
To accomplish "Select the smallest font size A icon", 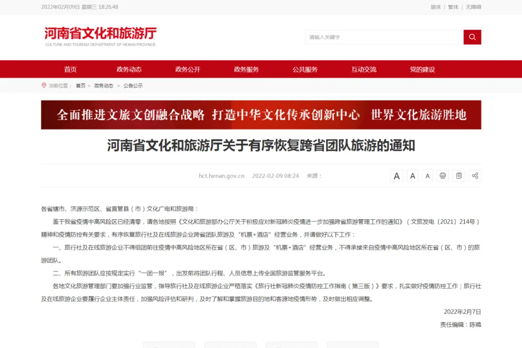I will click(x=427, y=176).
